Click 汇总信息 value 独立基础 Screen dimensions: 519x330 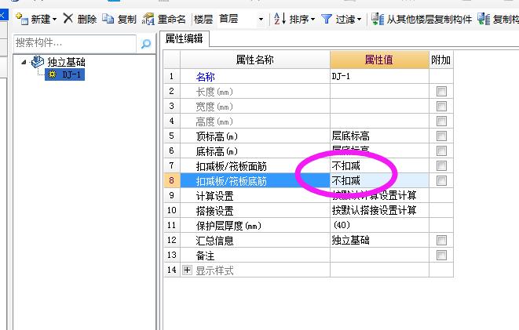tap(379, 240)
